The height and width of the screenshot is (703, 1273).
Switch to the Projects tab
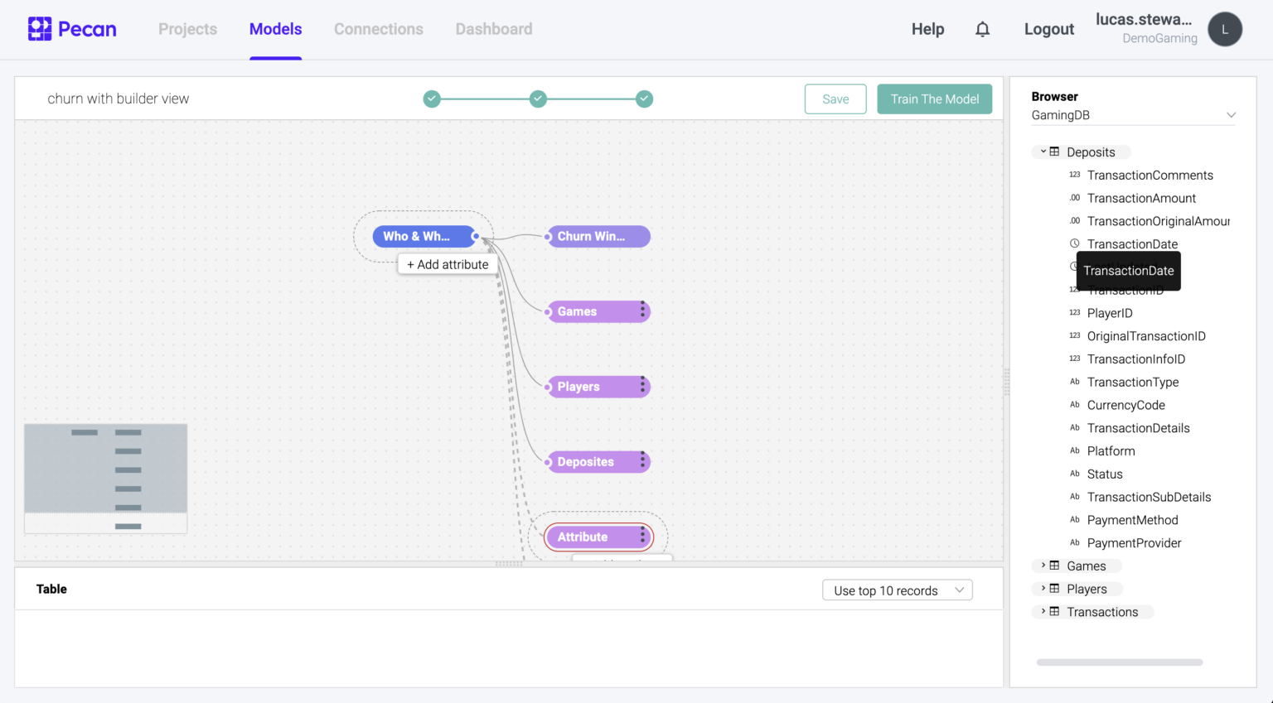click(187, 29)
